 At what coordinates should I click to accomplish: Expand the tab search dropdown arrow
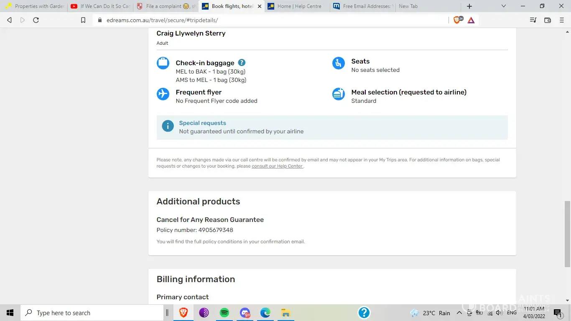tap(504, 6)
